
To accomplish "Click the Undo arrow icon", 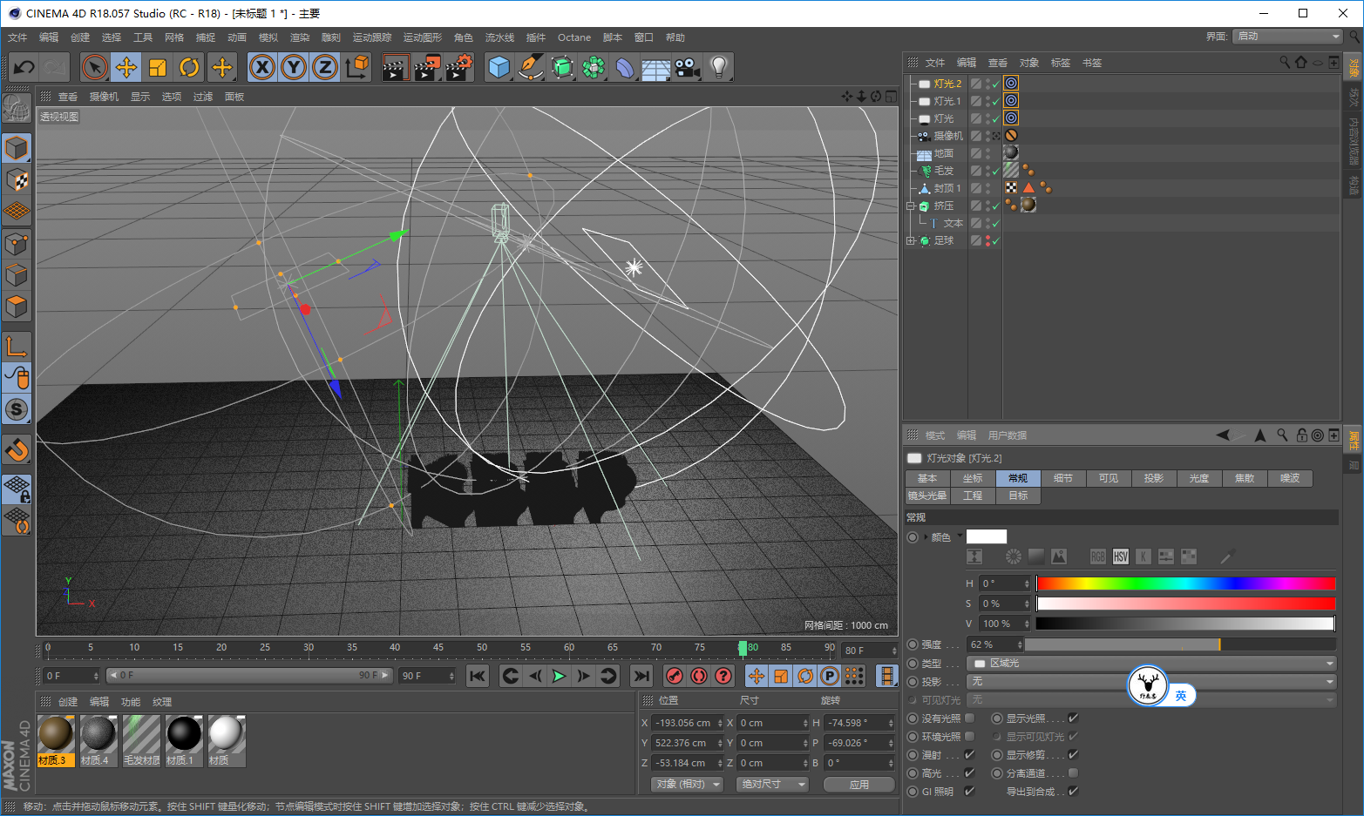I will tap(24, 67).
